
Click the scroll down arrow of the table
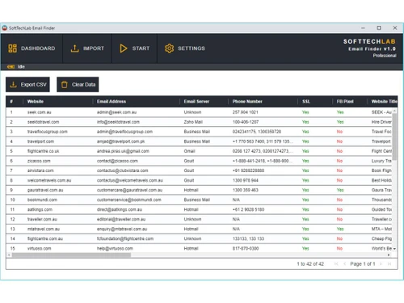[x=394, y=249]
